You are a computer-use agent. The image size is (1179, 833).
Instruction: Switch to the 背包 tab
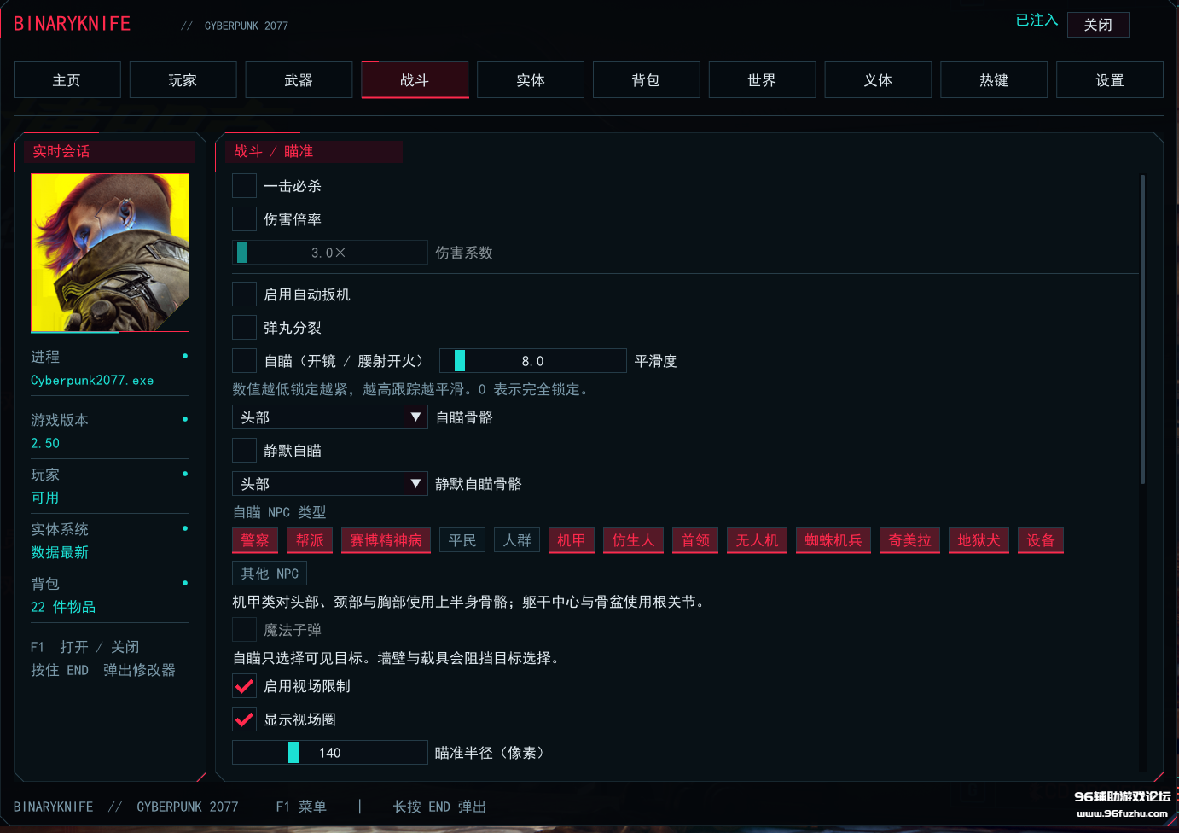646,80
